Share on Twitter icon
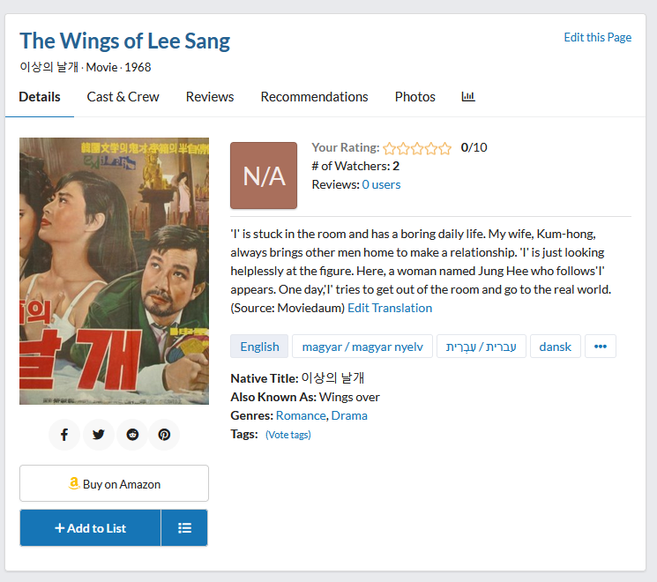Viewport: 657px width, 582px height. click(99, 435)
